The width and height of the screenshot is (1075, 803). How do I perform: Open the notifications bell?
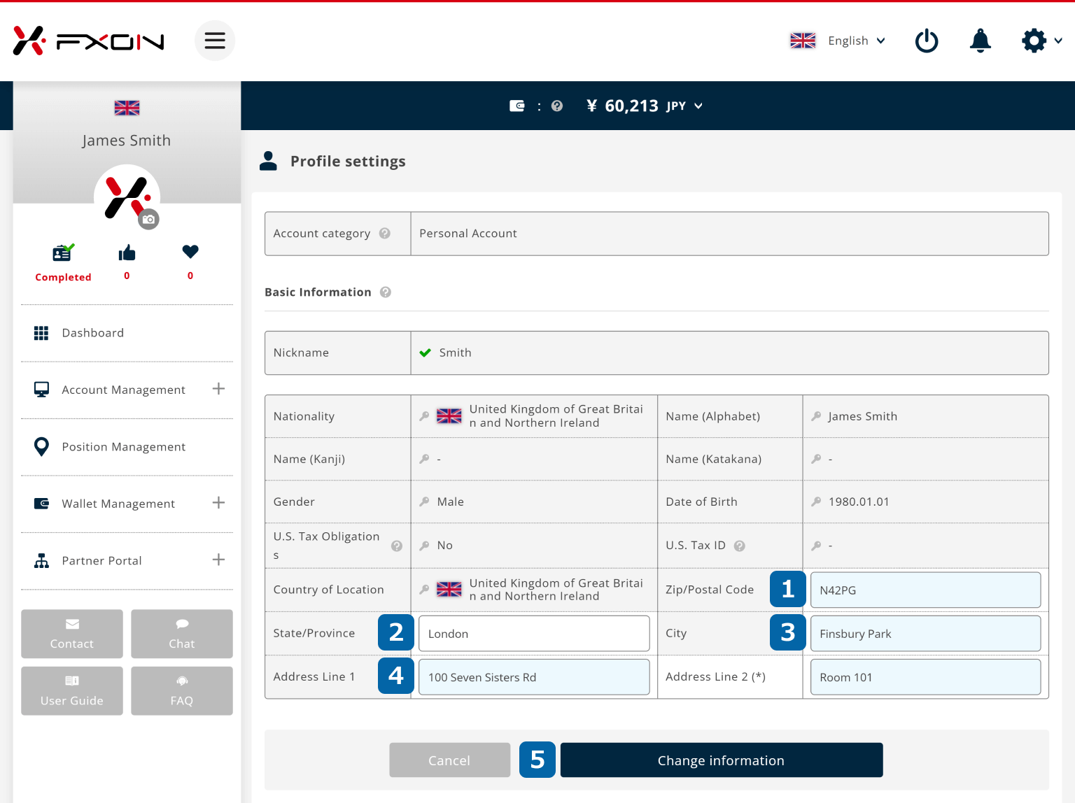980,41
